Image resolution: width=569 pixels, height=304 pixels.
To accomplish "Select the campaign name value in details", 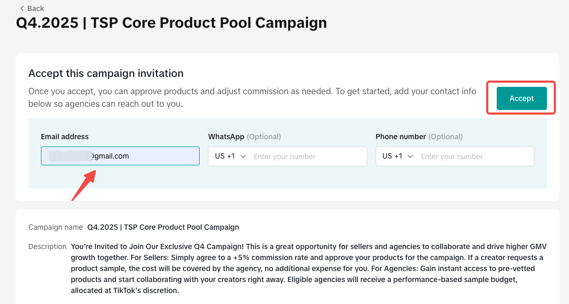I will tap(163, 227).
